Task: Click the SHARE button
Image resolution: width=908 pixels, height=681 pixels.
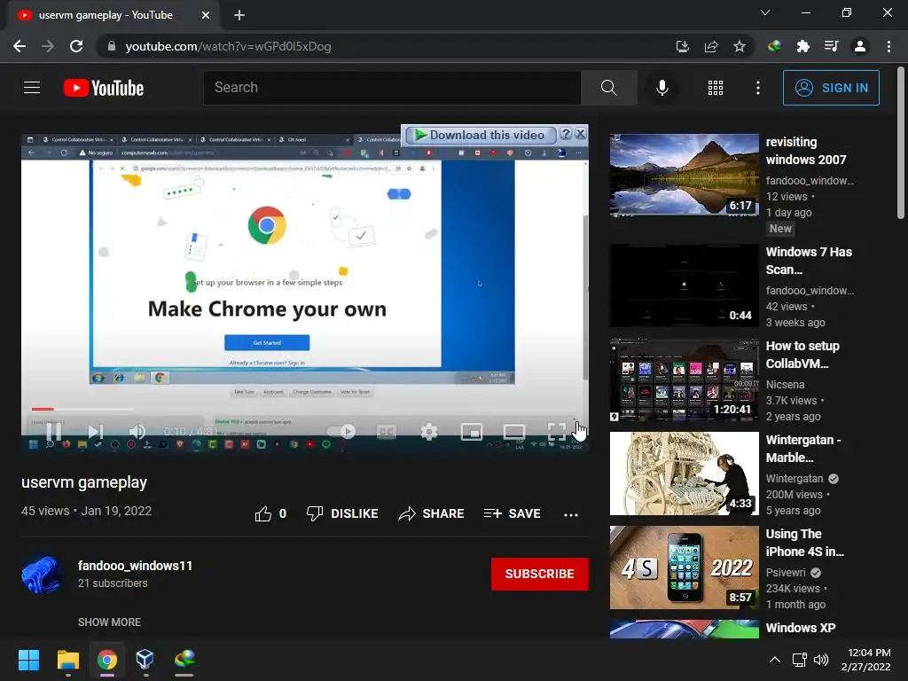Action: coord(432,513)
